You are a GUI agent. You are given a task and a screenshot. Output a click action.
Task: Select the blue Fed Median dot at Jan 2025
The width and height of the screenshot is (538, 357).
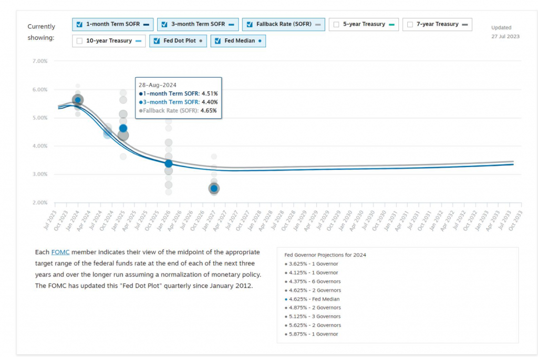click(x=123, y=128)
